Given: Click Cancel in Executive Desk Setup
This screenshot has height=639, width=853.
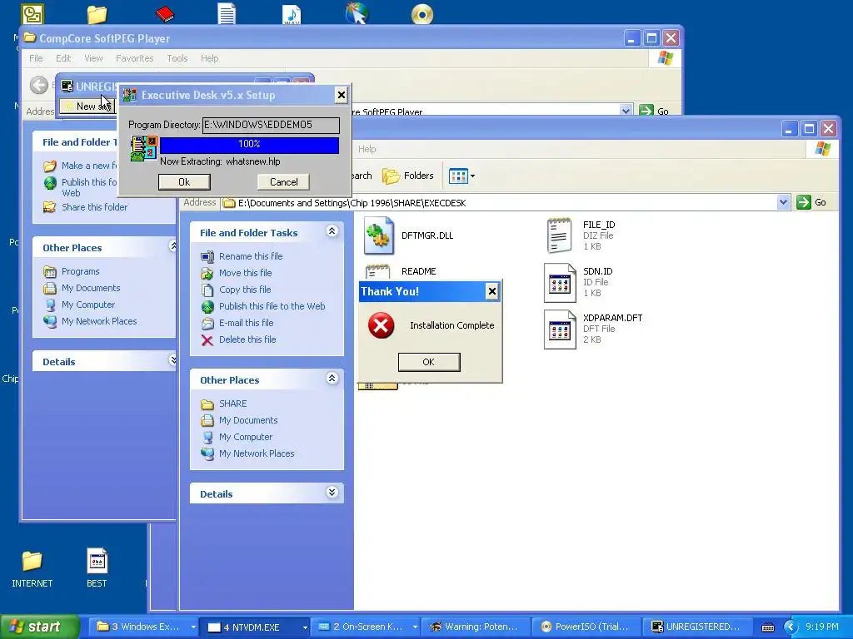Looking at the screenshot, I should coord(283,182).
